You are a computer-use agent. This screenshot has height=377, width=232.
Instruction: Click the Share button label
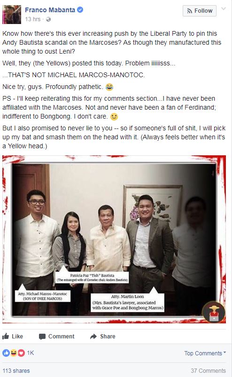pos(108,337)
